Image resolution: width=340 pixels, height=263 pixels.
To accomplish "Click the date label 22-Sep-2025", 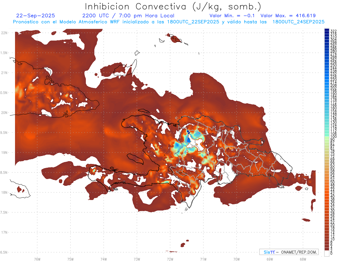I will tap(36, 16).
